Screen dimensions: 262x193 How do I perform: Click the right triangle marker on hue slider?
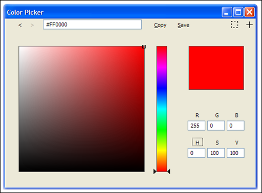(x=169, y=172)
